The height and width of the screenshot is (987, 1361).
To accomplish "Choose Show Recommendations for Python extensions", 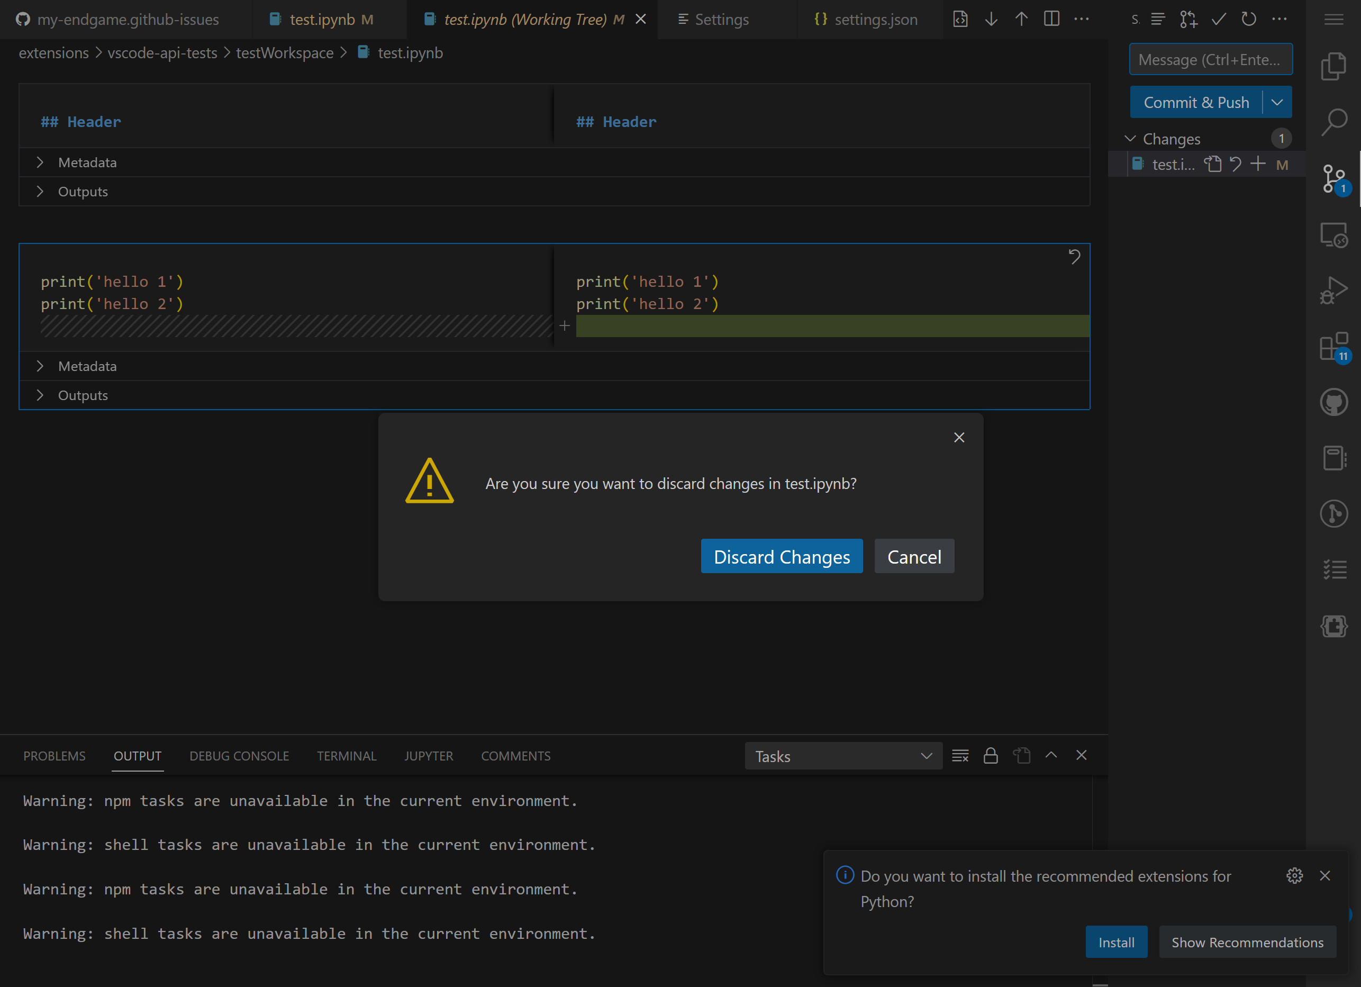I will point(1247,942).
